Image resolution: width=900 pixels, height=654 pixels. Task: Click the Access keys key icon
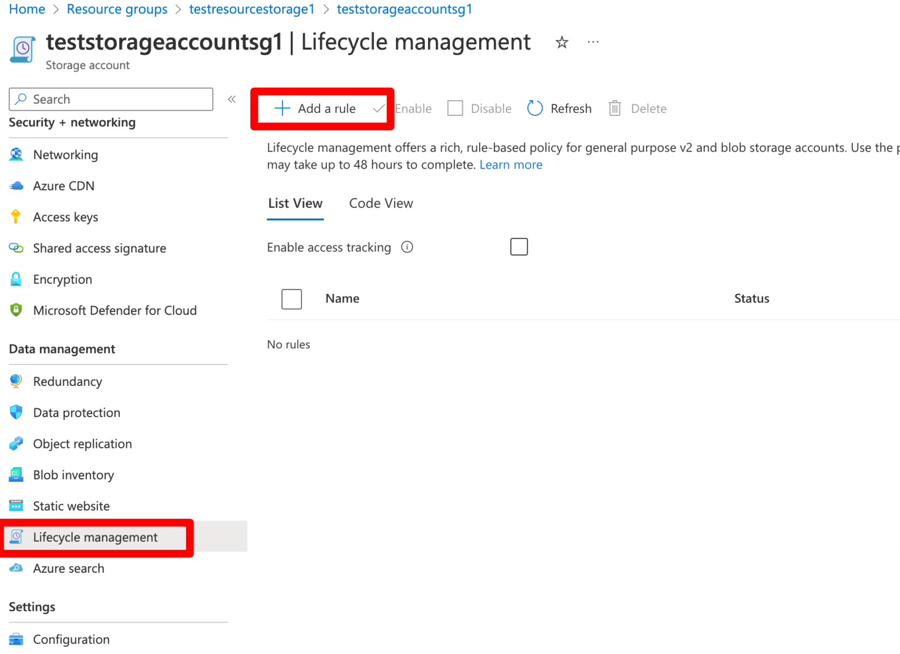point(16,217)
